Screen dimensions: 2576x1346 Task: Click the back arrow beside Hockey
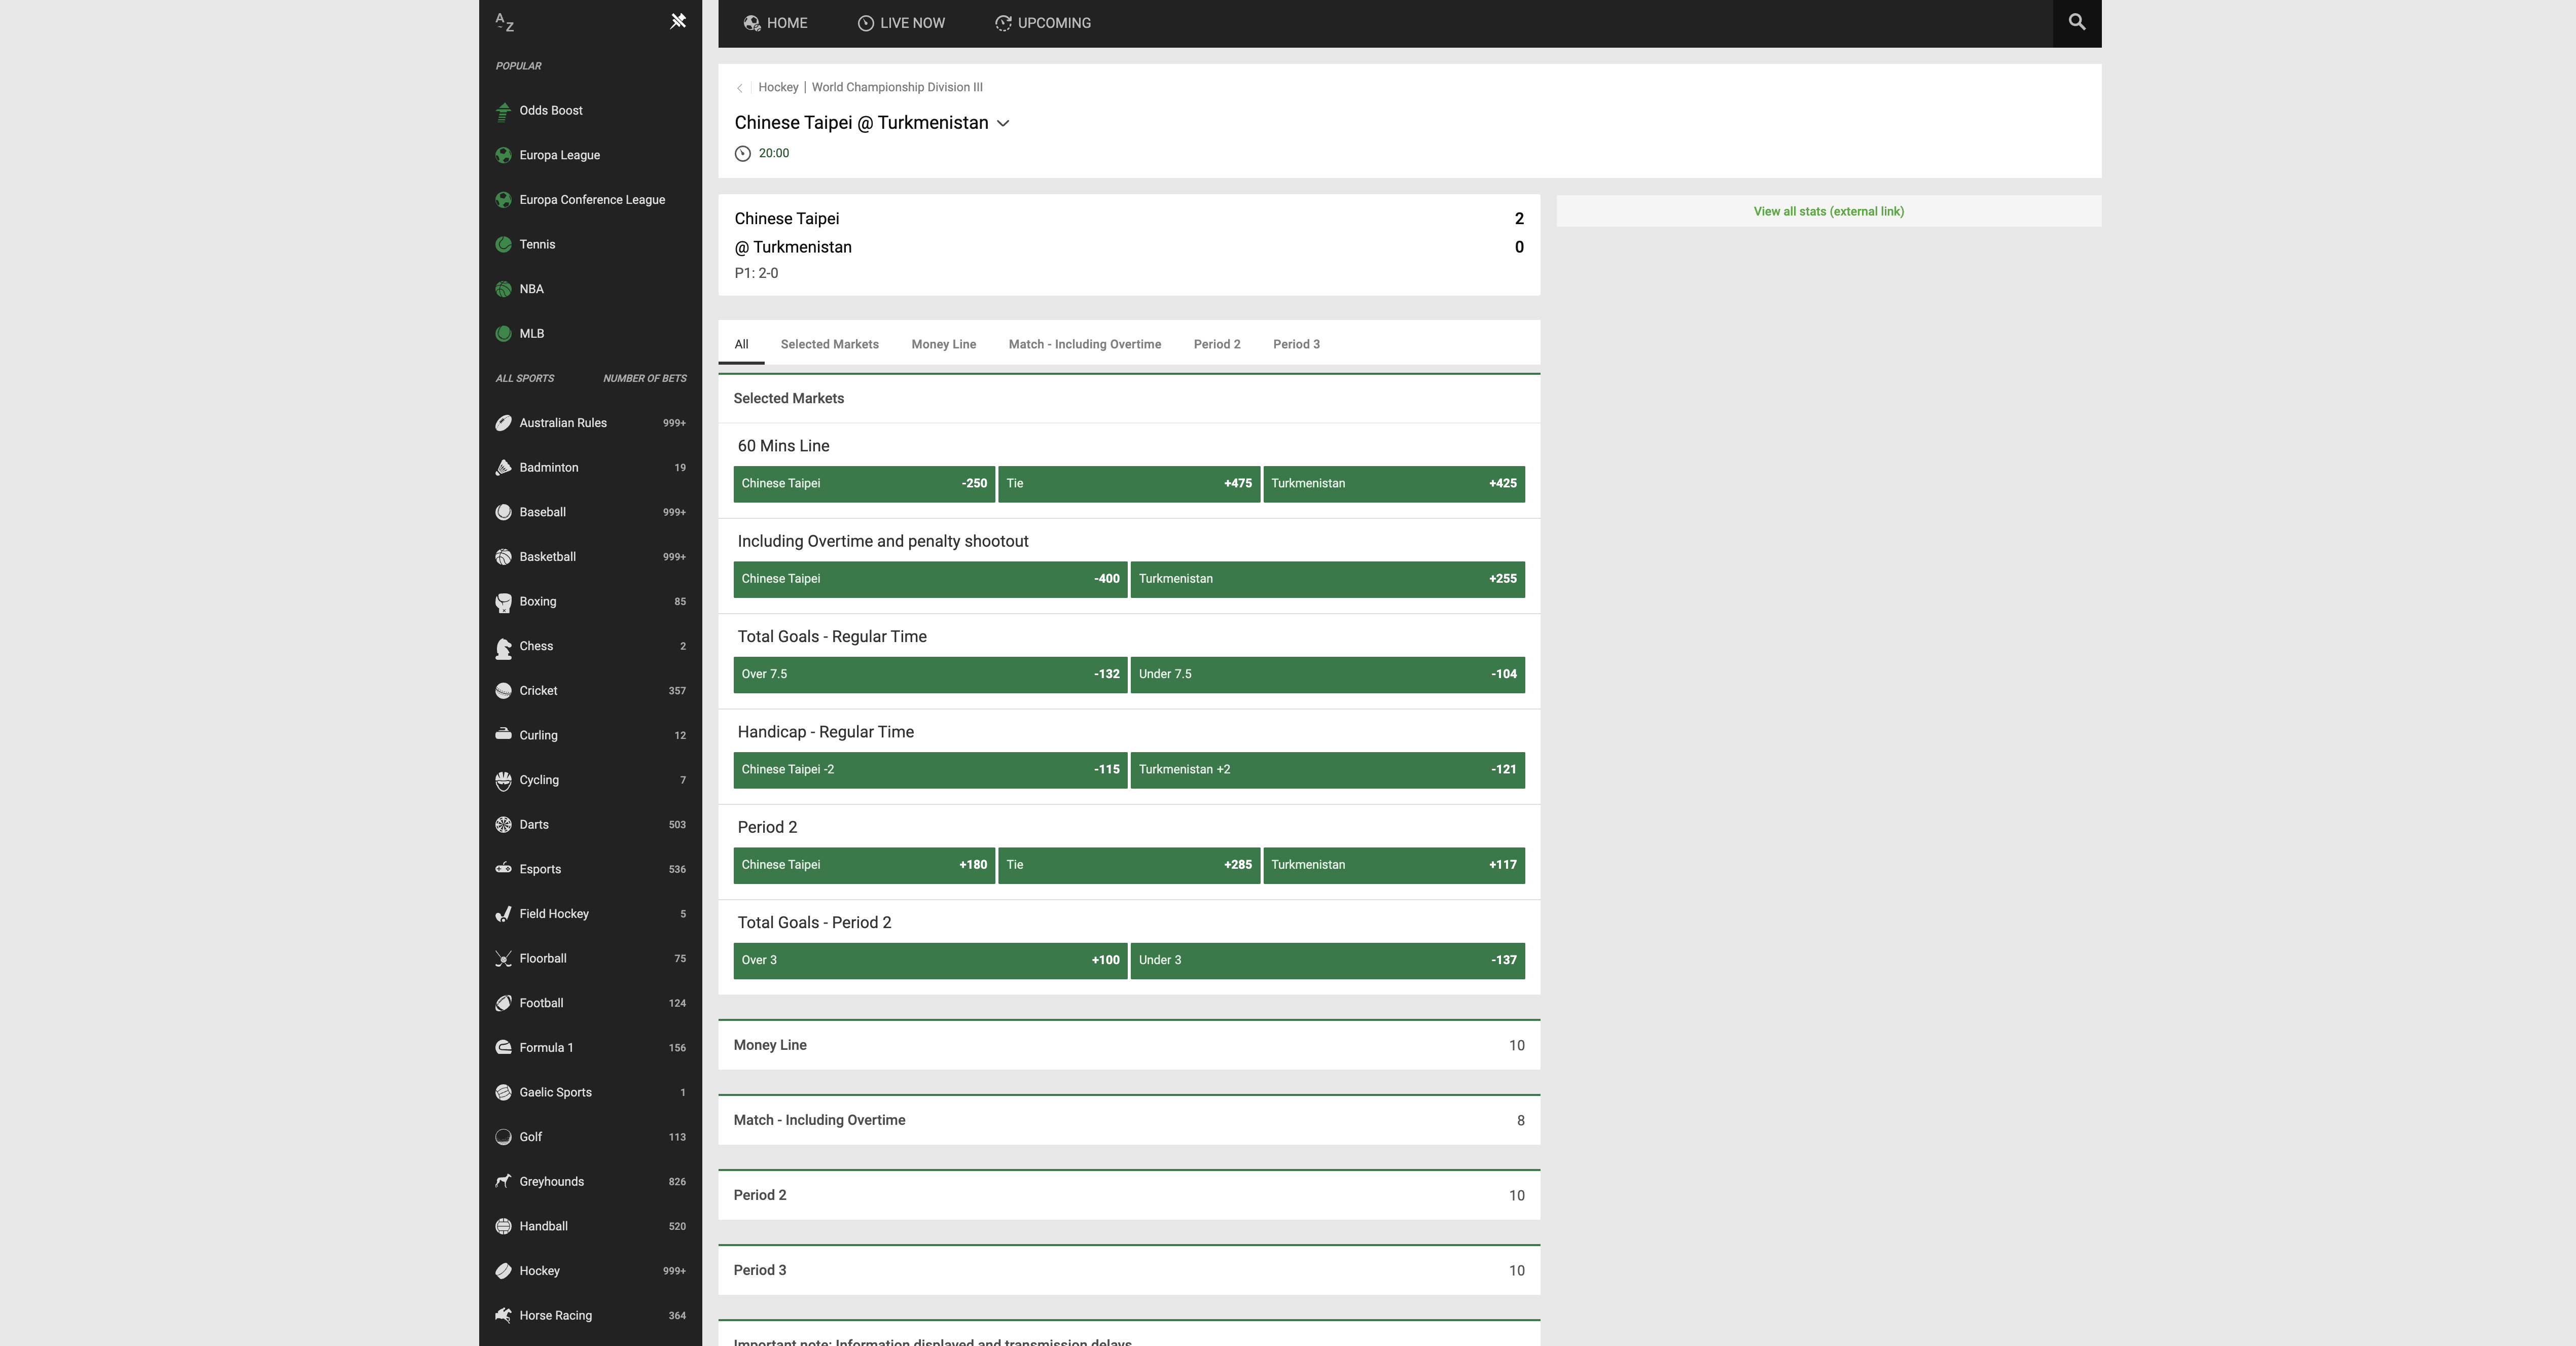click(740, 88)
